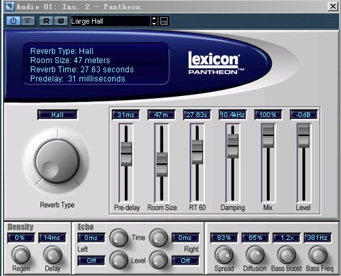Click the Level slider handle
341x276 pixels.
click(x=304, y=136)
